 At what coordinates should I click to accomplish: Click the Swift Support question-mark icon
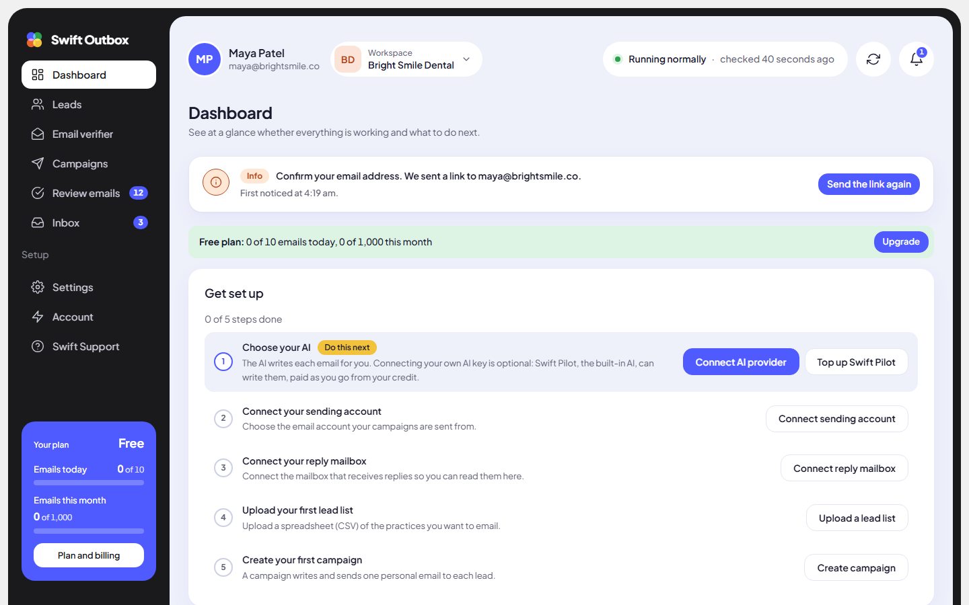click(38, 346)
